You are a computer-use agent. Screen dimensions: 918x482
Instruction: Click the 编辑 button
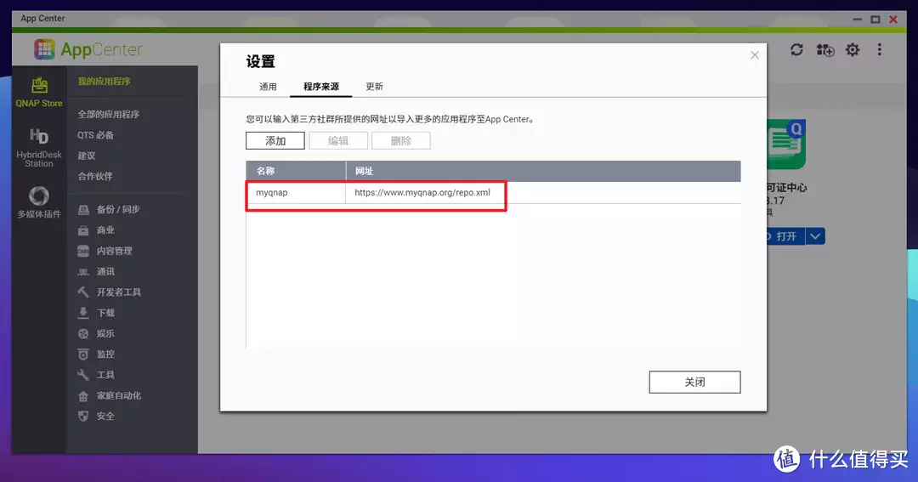click(x=338, y=140)
